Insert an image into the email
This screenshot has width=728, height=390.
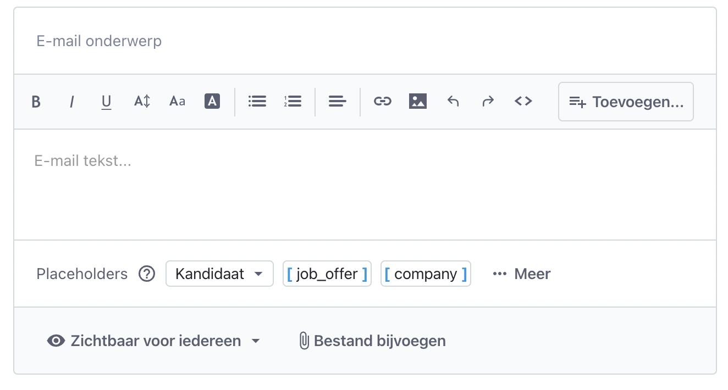click(417, 101)
